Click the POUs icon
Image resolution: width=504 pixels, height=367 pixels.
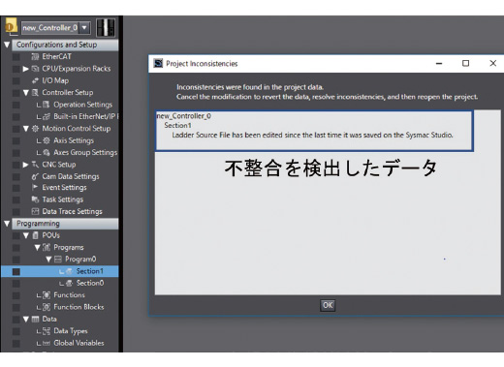[36, 235]
